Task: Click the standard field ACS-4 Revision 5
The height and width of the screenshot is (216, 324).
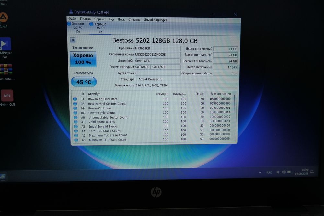Action: 186,79
